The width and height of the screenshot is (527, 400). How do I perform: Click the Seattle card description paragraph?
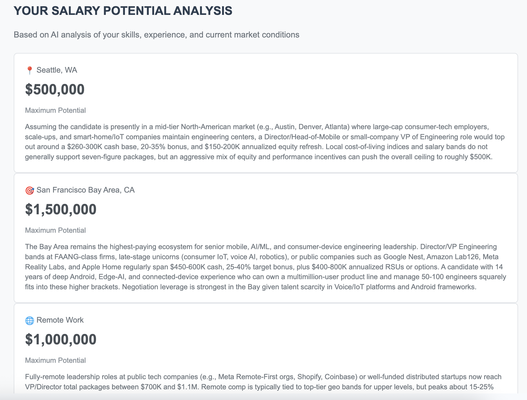pos(265,142)
